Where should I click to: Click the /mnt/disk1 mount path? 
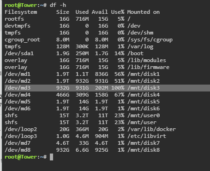click(144, 74)
